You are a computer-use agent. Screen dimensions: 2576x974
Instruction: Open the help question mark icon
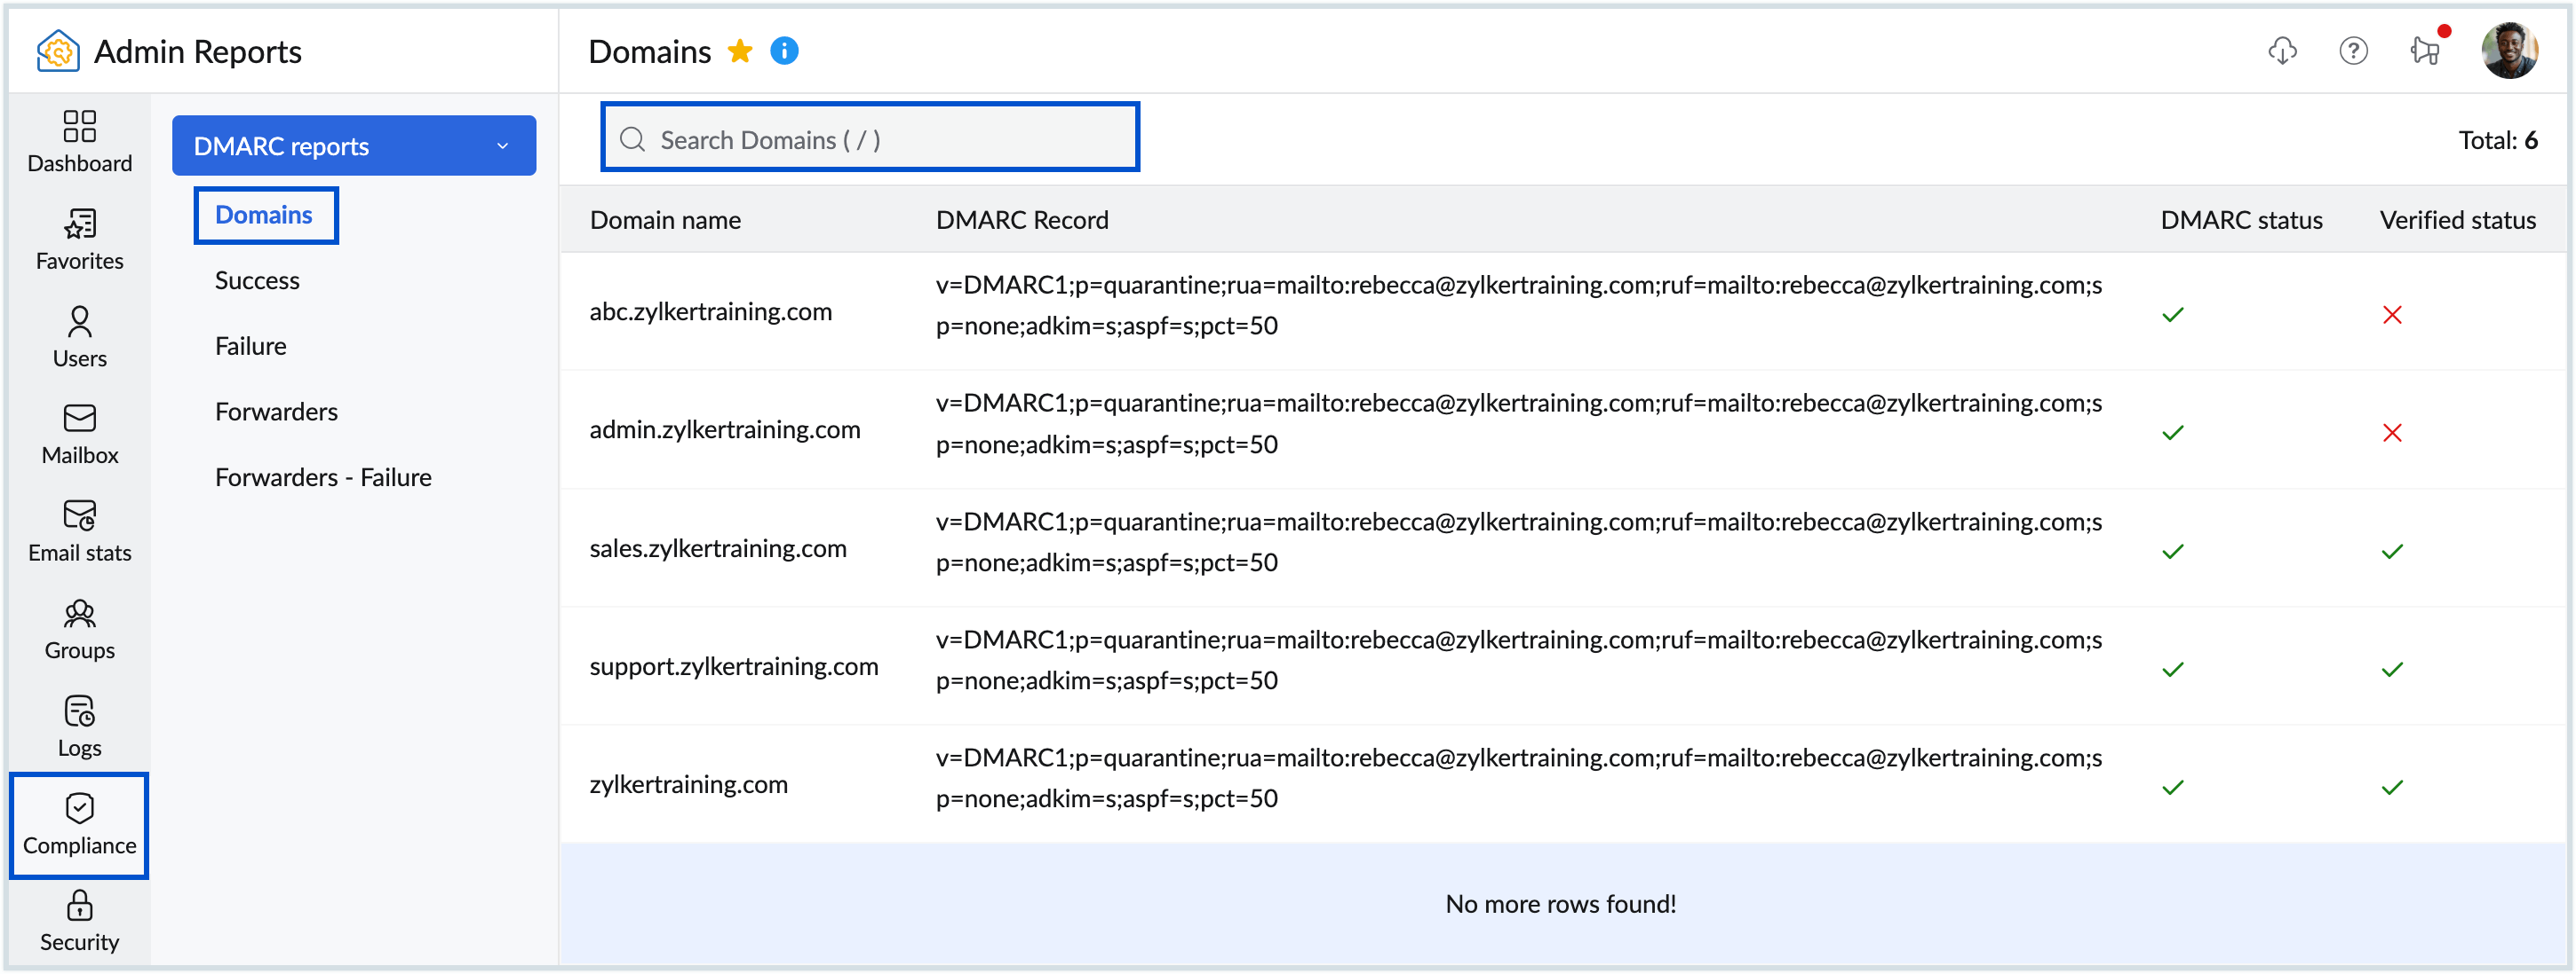(2353, 51)
